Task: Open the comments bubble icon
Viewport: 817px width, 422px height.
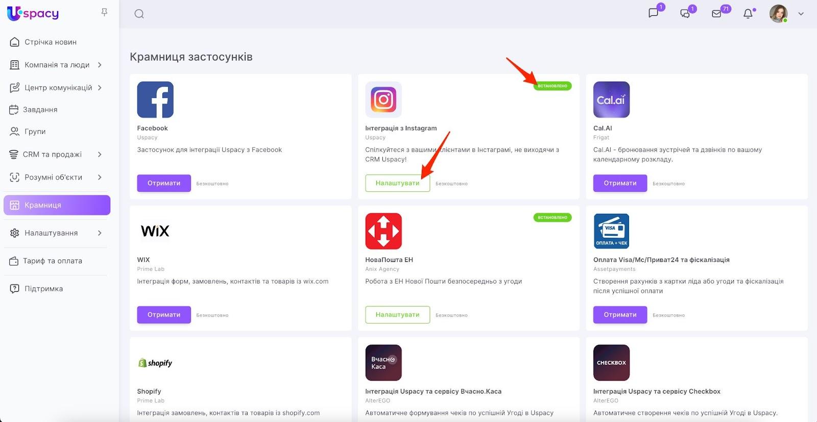Action: [x=685, y=14]
